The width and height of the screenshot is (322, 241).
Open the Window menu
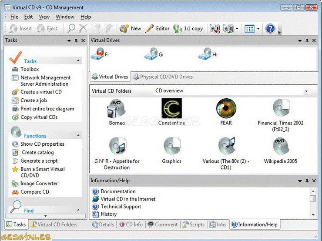[x=65, y=17]
